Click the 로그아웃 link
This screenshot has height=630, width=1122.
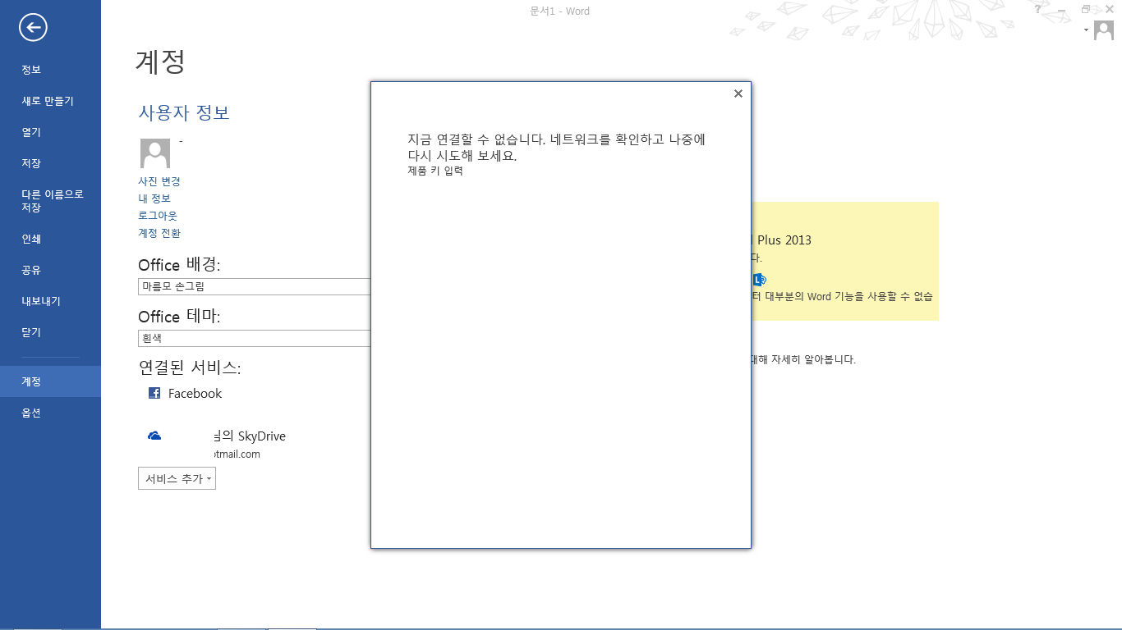pos(158,216)
